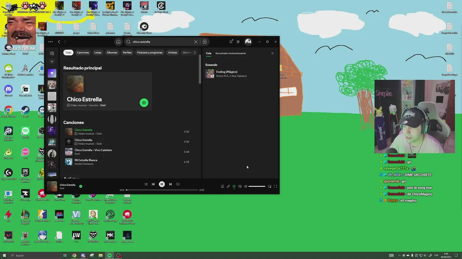
Task: Open Windows Start menu
Action: pyautogui.click(x=4, y=255)
